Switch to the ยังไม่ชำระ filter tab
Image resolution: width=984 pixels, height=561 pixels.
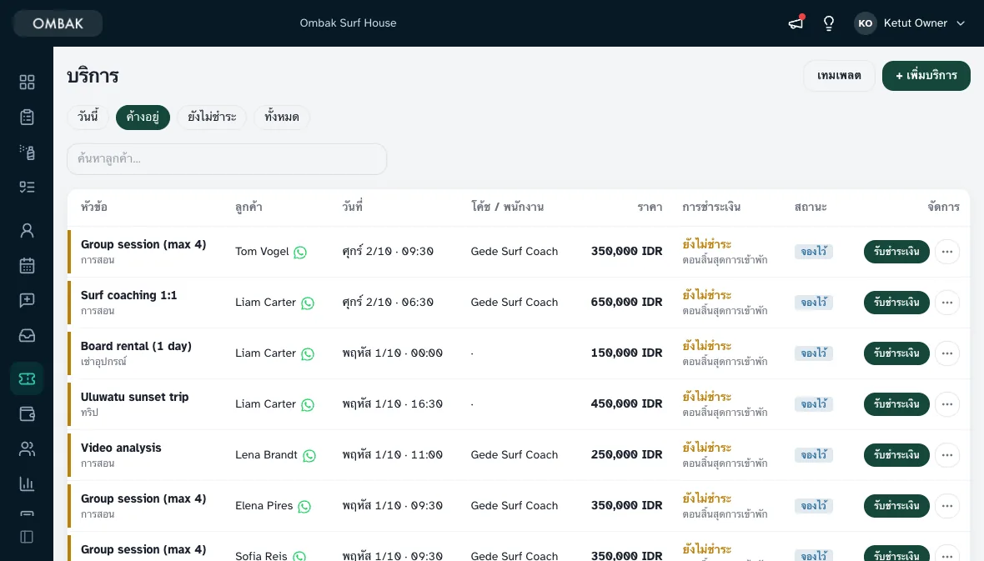(x=212, y=118)
